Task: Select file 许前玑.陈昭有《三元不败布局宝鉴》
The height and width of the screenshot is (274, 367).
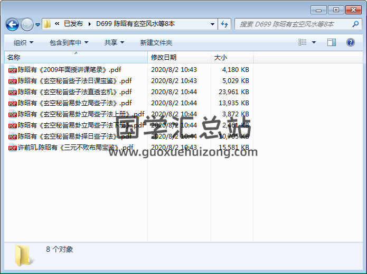Action: (76, 148)
